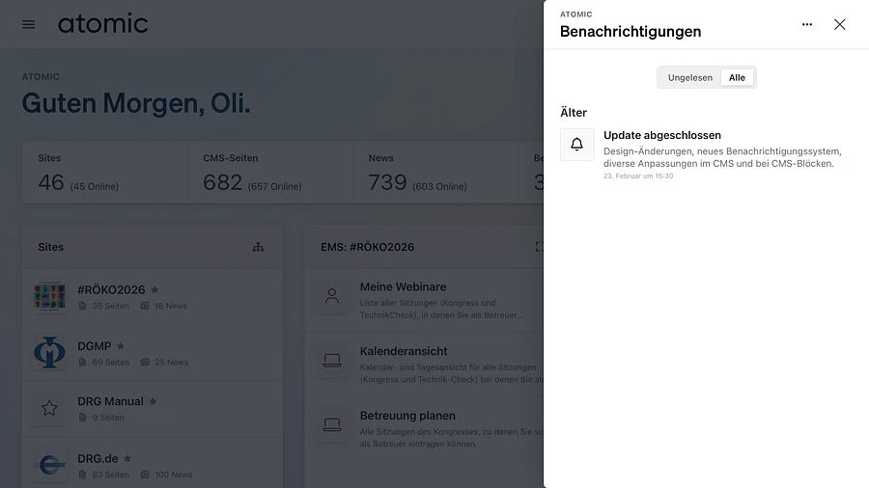Open the DRG.de site entry

click(x=98, y=458)
